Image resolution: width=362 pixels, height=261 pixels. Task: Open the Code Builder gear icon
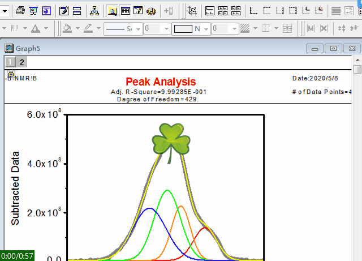tap(151, 10)
